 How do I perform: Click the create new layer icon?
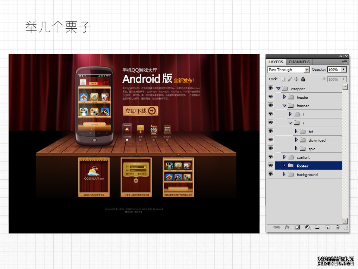[x=327, y=227]
